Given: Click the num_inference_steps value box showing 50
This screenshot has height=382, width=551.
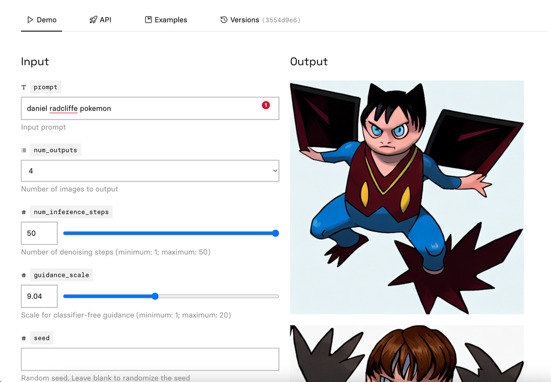Looking at the screenshot, I should pos(39,233).
